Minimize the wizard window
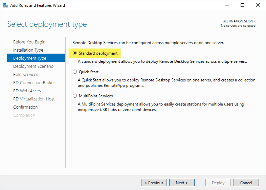The width and height of the screenshot is (266, 190). [226, 5]
